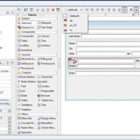Collapse the Layouts palette category

click(x=37, y=55)
